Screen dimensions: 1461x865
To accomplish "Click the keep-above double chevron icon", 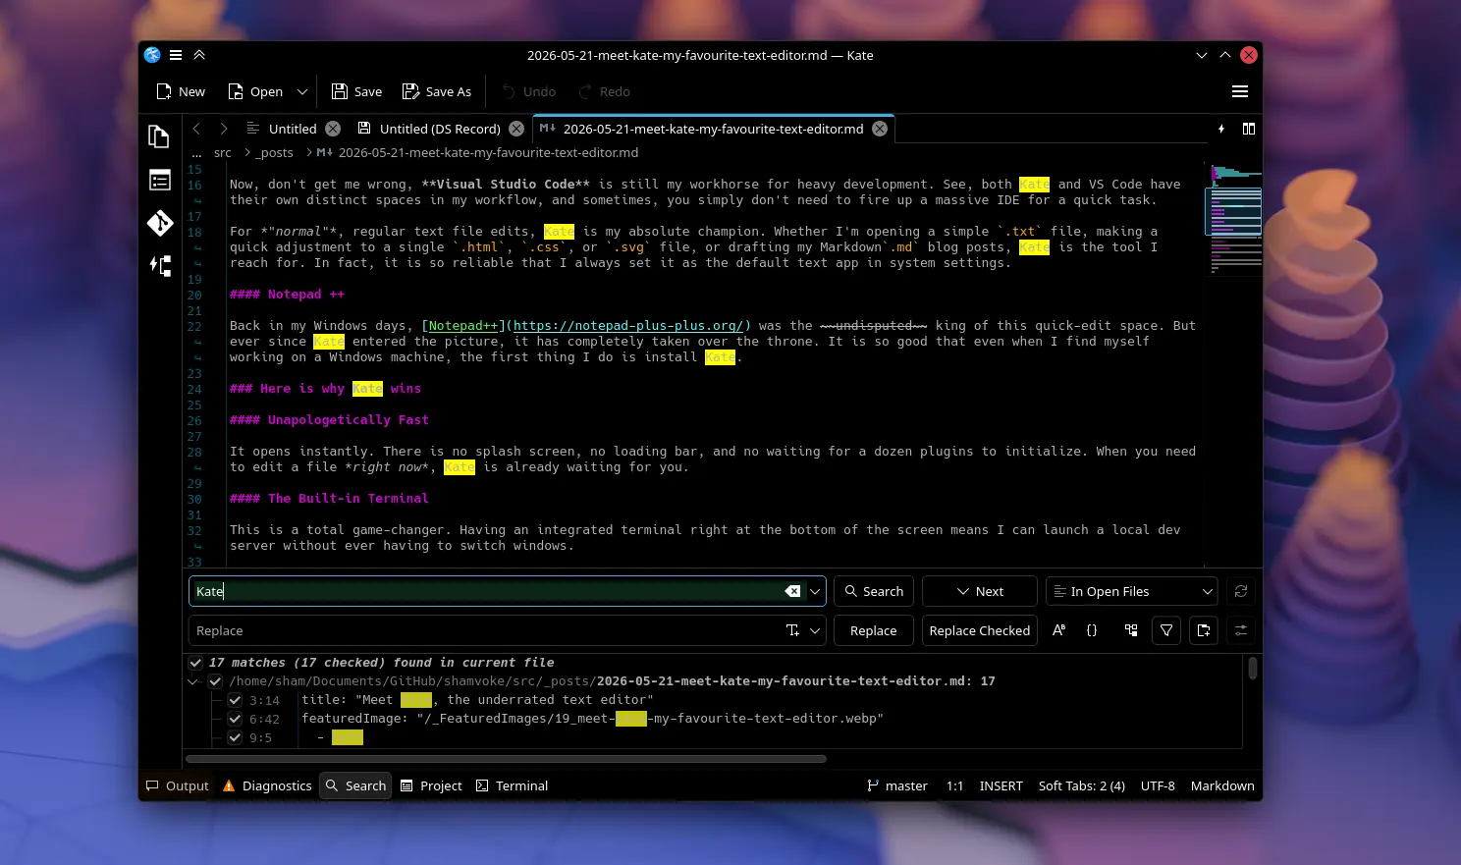I will [199, 55].
